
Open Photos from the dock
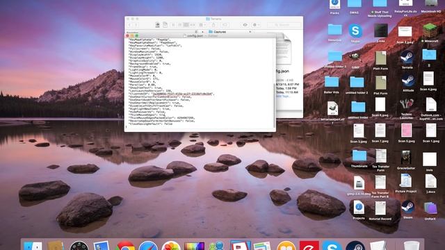[171, 245]
